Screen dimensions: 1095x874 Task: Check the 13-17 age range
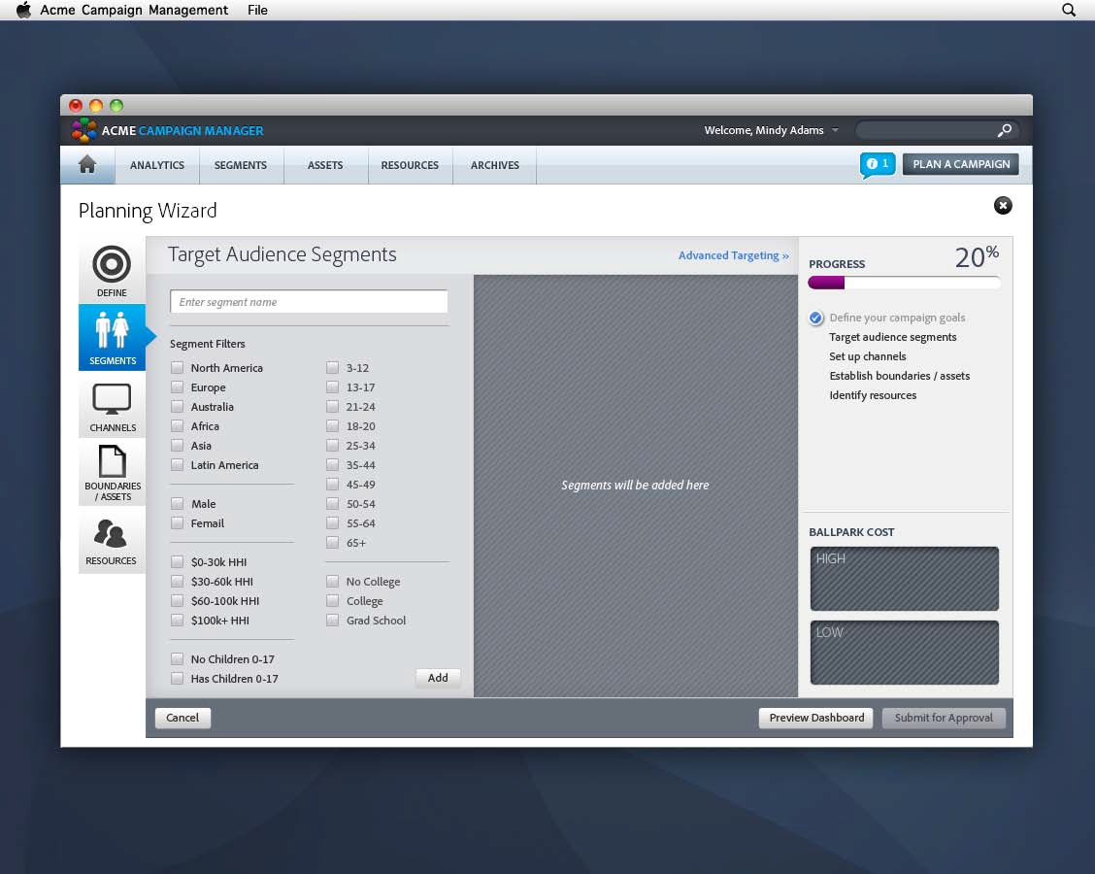click(332, 387)
